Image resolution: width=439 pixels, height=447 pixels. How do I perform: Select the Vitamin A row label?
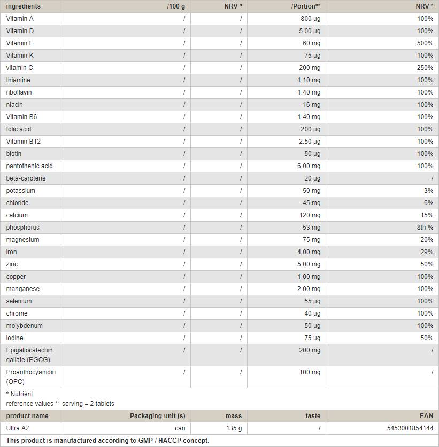(20, 19)
